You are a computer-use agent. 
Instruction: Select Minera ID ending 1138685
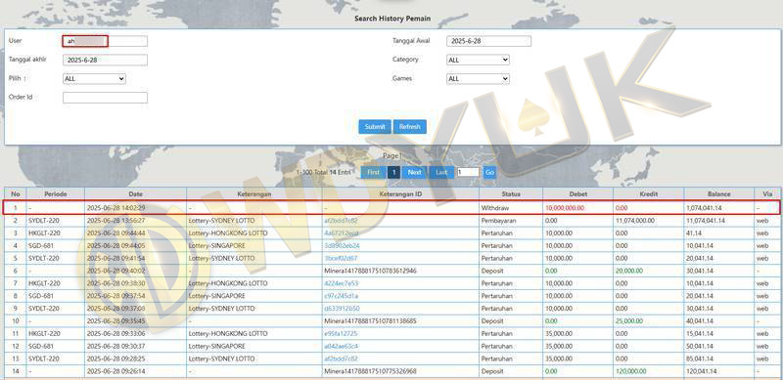click(x=370, y=321)
